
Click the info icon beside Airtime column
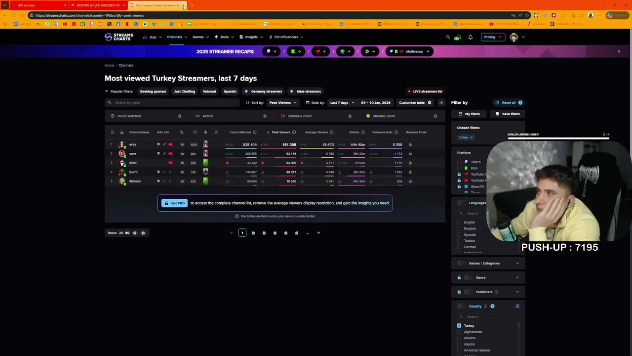click(363, 132)
